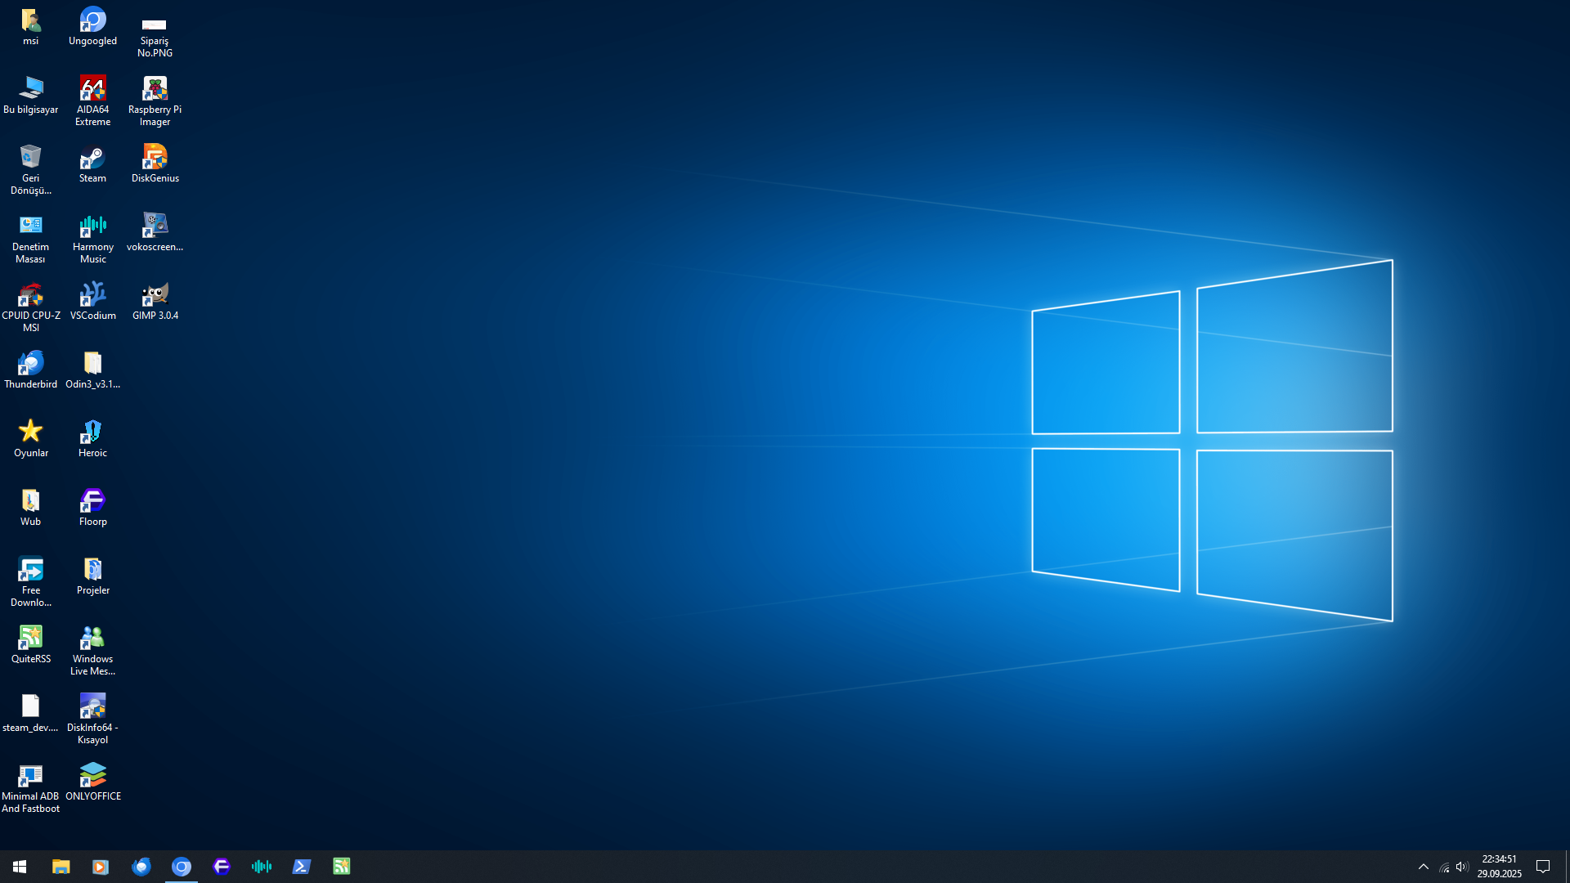Viewport: 1570px width, 883px height.
Task: Select the msi user folder desktop icon
Action: point(30,27)
